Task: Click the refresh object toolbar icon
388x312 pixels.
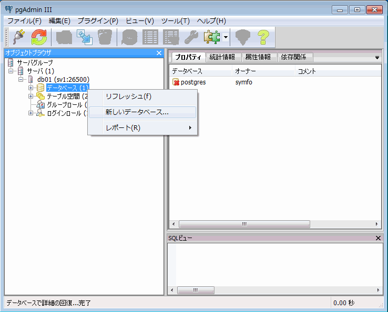Action: 39,37
